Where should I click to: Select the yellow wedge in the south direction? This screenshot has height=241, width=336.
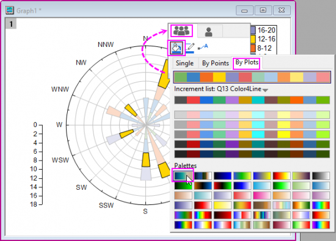coord(146,160)
